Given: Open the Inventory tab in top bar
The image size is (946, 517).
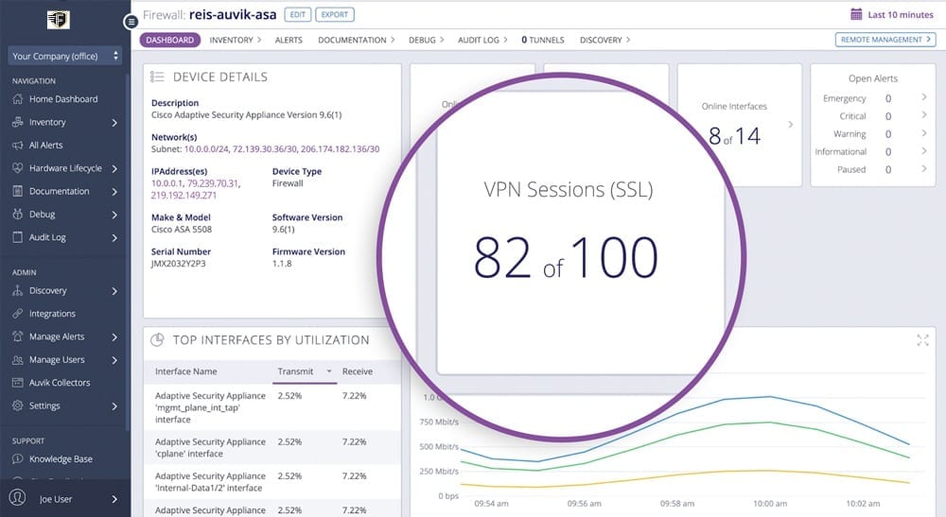Looking at the screenshot, I should (x=236, y=40).
